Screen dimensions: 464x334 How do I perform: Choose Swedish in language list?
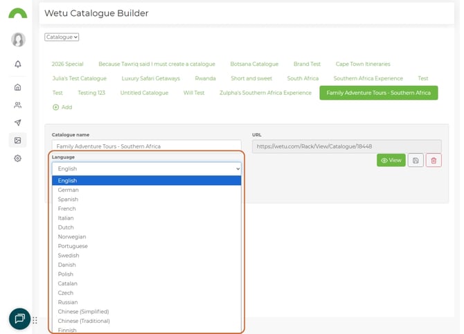(147, 255)
